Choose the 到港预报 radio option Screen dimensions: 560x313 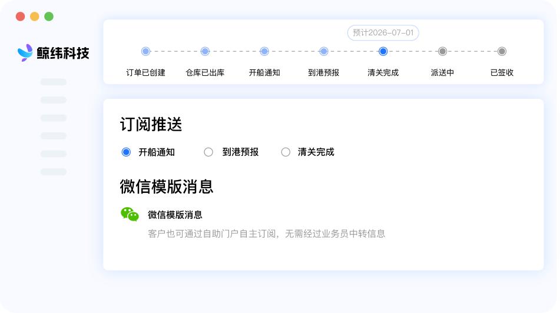tap(208, 152)
